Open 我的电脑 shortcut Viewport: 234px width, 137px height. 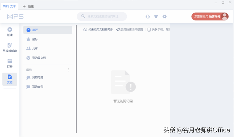pos(47,77)
